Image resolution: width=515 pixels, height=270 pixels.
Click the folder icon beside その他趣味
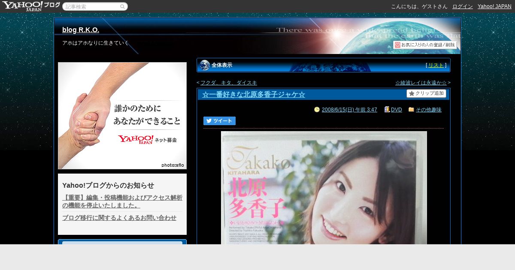411,110
